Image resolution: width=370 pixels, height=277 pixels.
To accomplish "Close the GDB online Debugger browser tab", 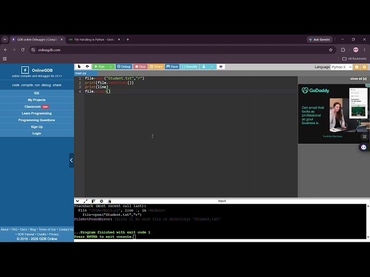I will (x=62, y=40).
